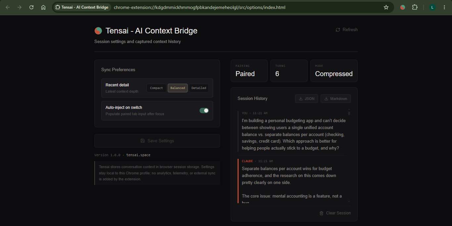Image resolution: width=452 pixels, height=226 pixels.
Task: Click the session history scroll-down arrow
Action: [349, 201]
